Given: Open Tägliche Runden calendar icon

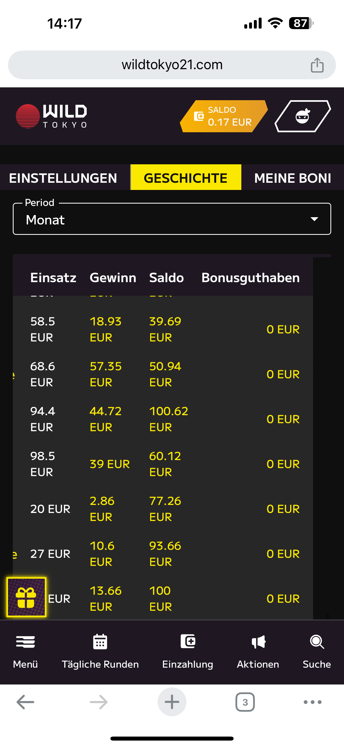Looking at the screenshot, I should coord(100,641).
